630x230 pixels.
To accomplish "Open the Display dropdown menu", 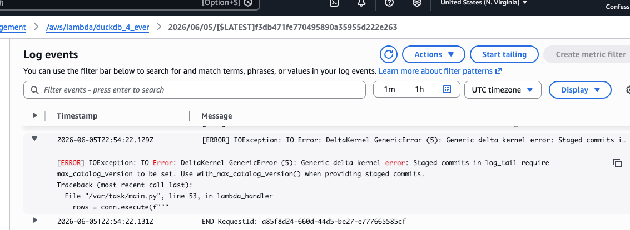I will (x=580, y=90).
